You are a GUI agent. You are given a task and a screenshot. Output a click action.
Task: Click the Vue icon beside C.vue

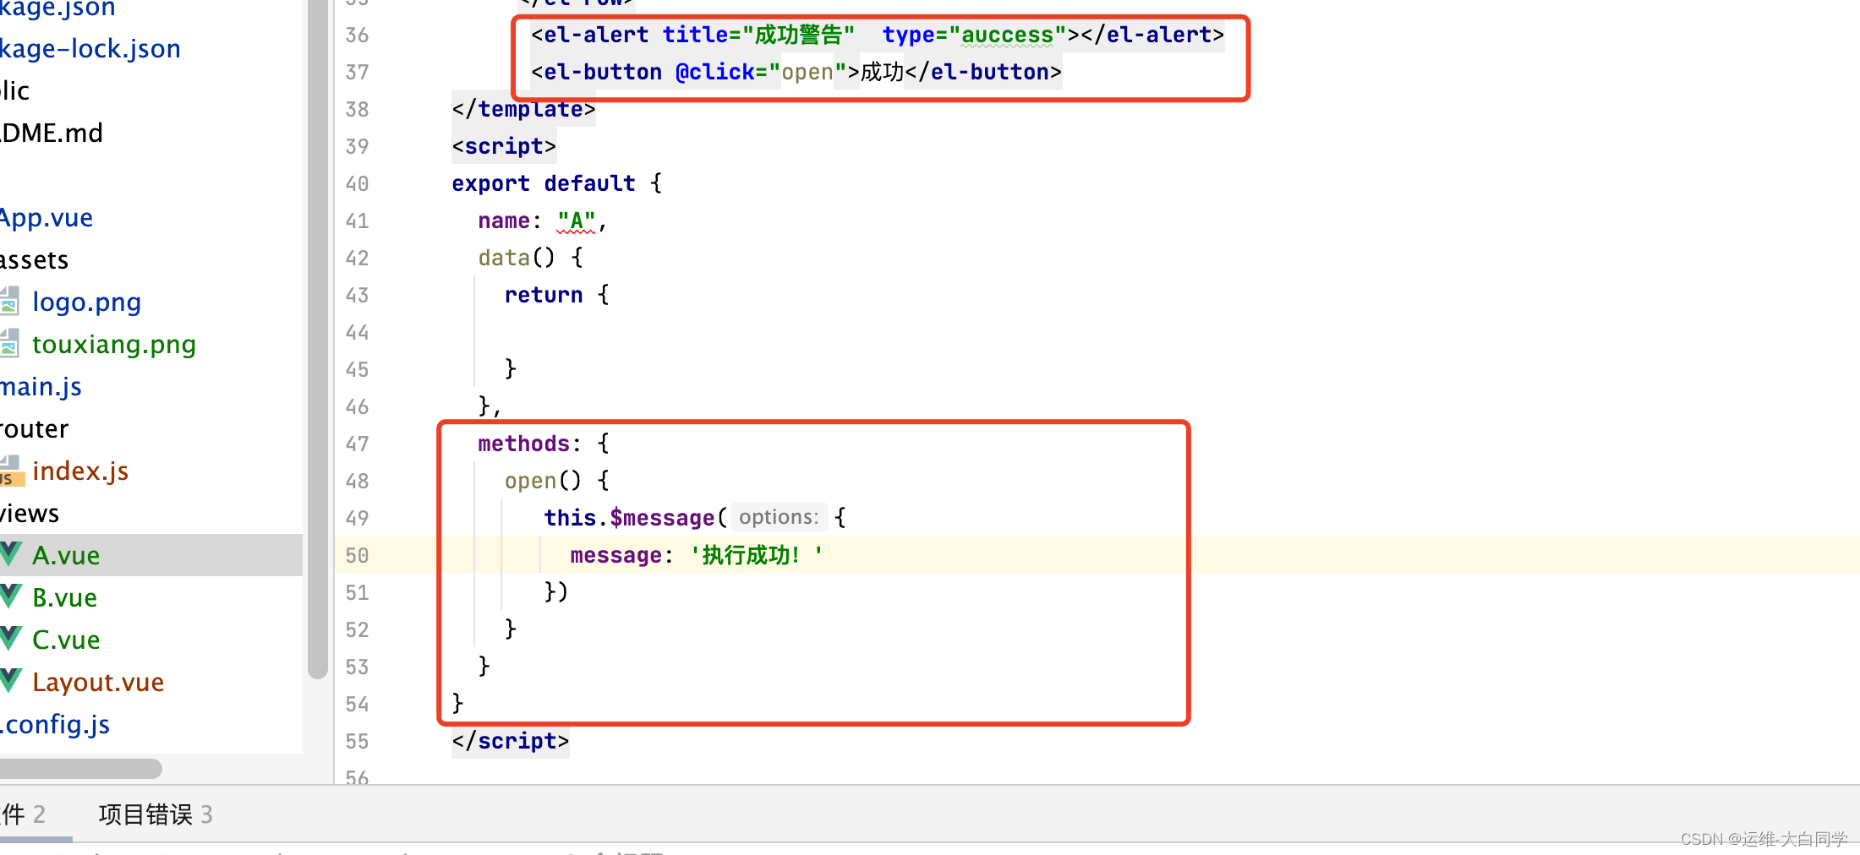(x=10, y=639)
